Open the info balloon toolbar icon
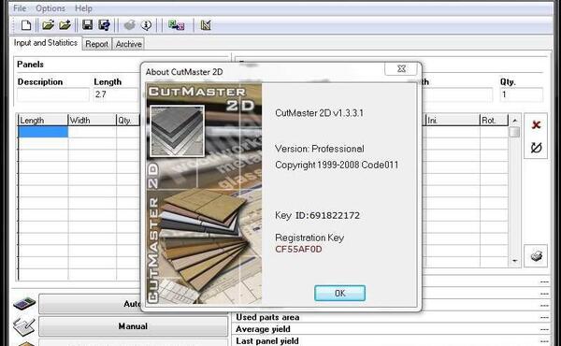Screen dimensions: 561x346 point(146,25)
